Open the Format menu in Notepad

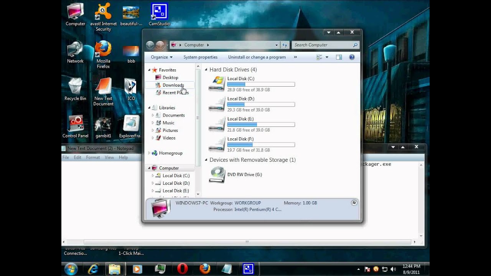tap(93, 157)
